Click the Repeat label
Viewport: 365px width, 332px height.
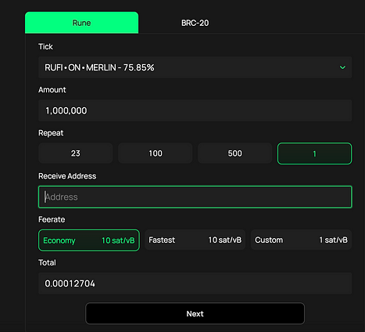tap(51, 133)
